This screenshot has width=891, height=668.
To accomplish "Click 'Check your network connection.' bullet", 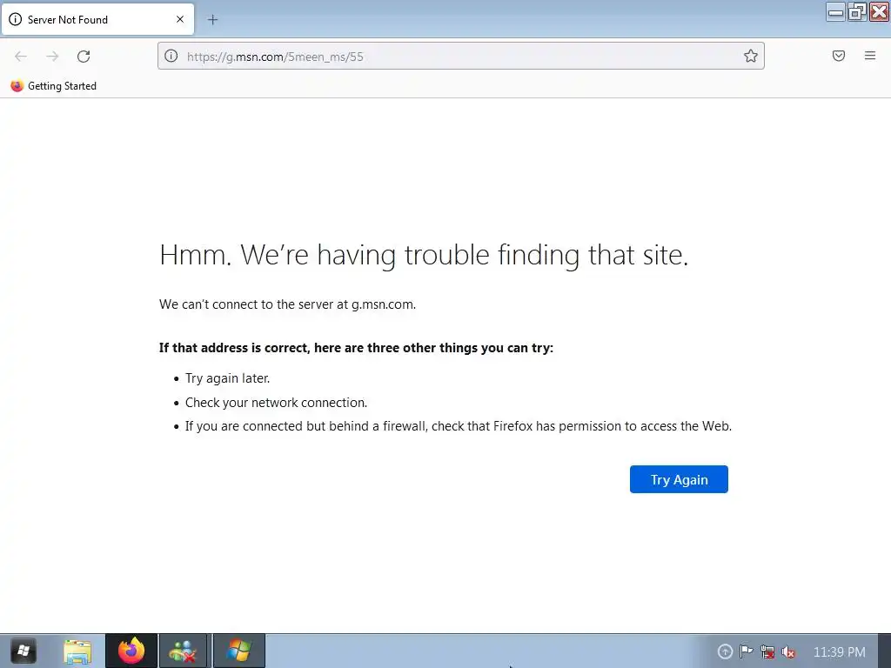I will pos(276,403).
